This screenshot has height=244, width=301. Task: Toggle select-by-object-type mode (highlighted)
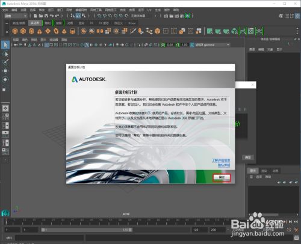point(78,16)
